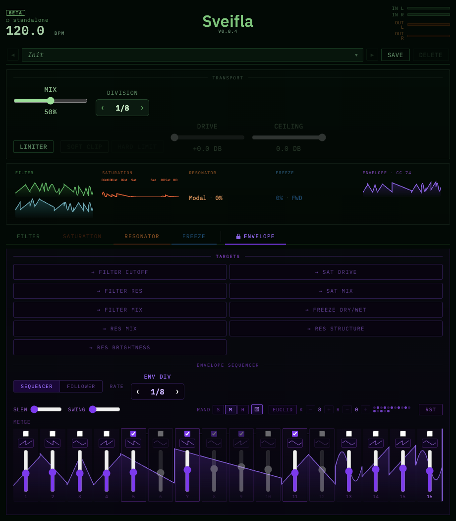The image size is (456, 521).
Task: Click the Drive slider handle
Action: pos(174,137)
